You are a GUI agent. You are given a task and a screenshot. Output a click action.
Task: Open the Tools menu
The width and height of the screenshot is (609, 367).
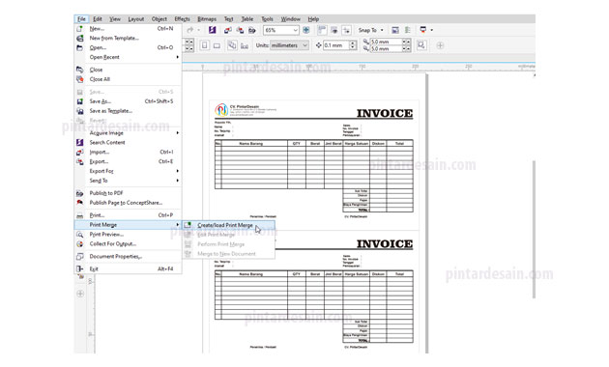267,19
